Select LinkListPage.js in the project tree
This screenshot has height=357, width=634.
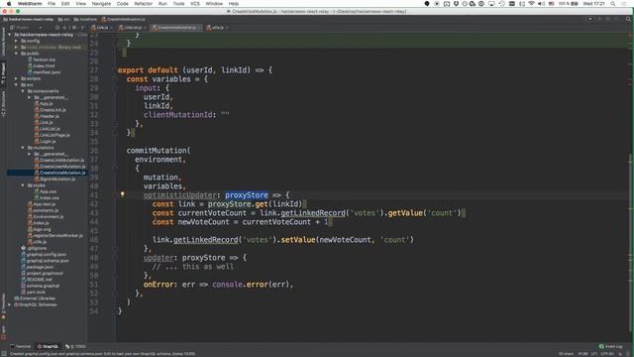[x=54, y=135]
